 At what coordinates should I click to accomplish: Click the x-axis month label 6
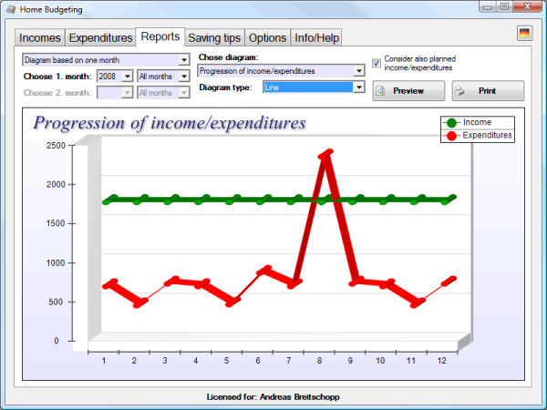[258, 361]
